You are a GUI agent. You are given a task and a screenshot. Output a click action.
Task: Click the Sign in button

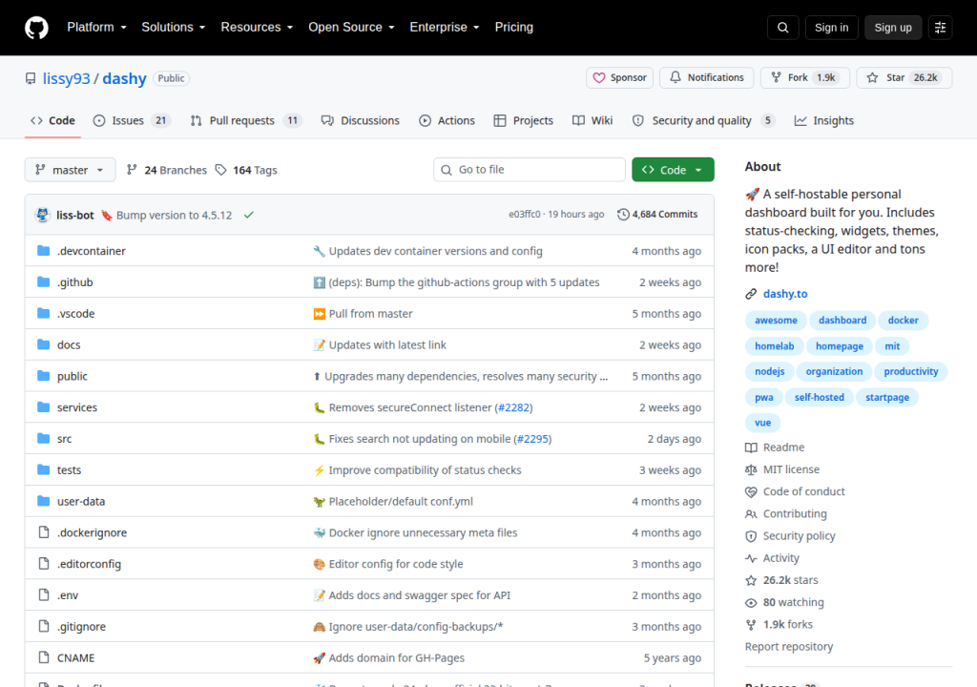click(831, 28)
